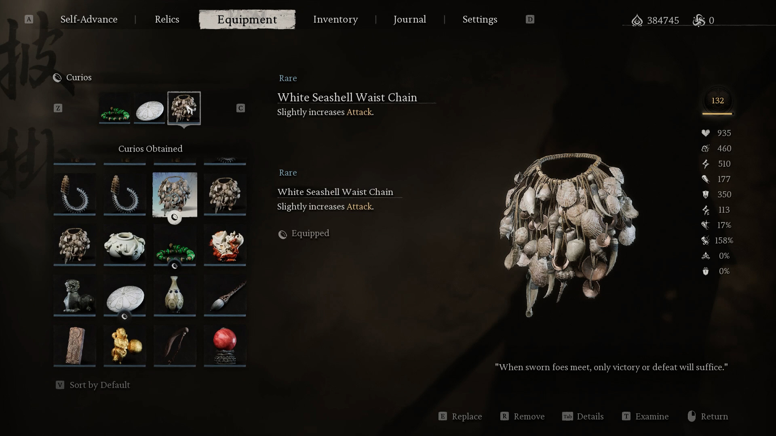Image resolution: width=776 pixels, height=436 pixels.
Task: Click the Replace button
Action: point(460,416)
